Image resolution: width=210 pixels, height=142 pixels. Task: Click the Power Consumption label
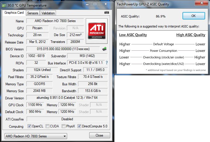[164, 51]
